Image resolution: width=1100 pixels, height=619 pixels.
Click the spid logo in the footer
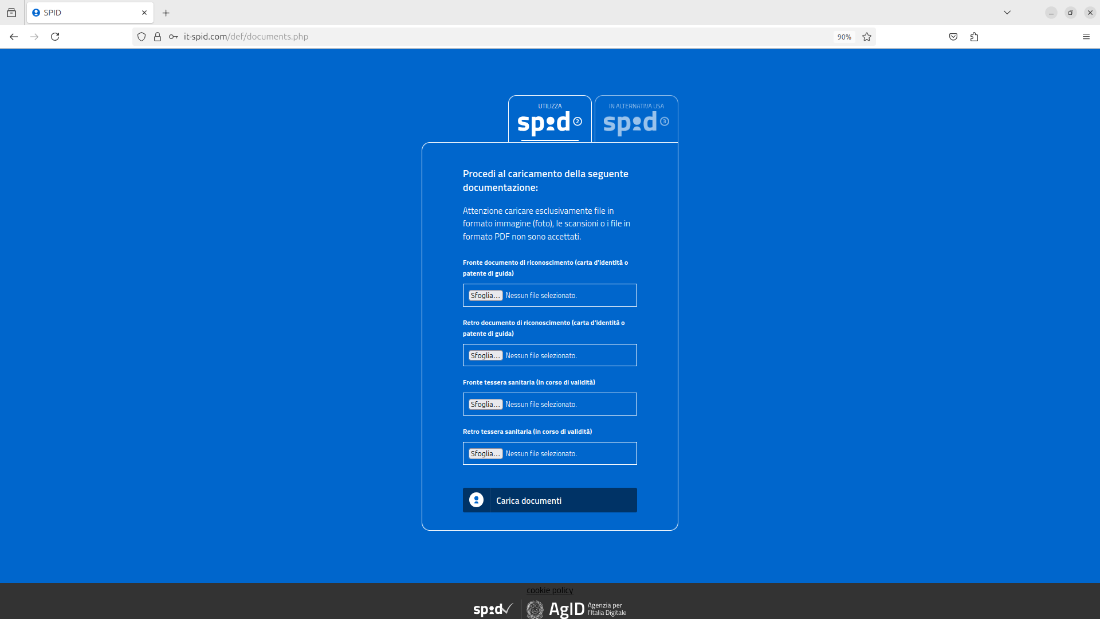(493, 609)
